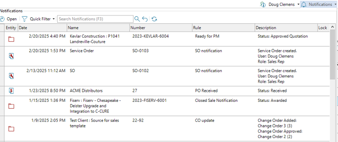
Task: Click the folder icon for Kevlar Construction row
Action: (x=11, y=39)
